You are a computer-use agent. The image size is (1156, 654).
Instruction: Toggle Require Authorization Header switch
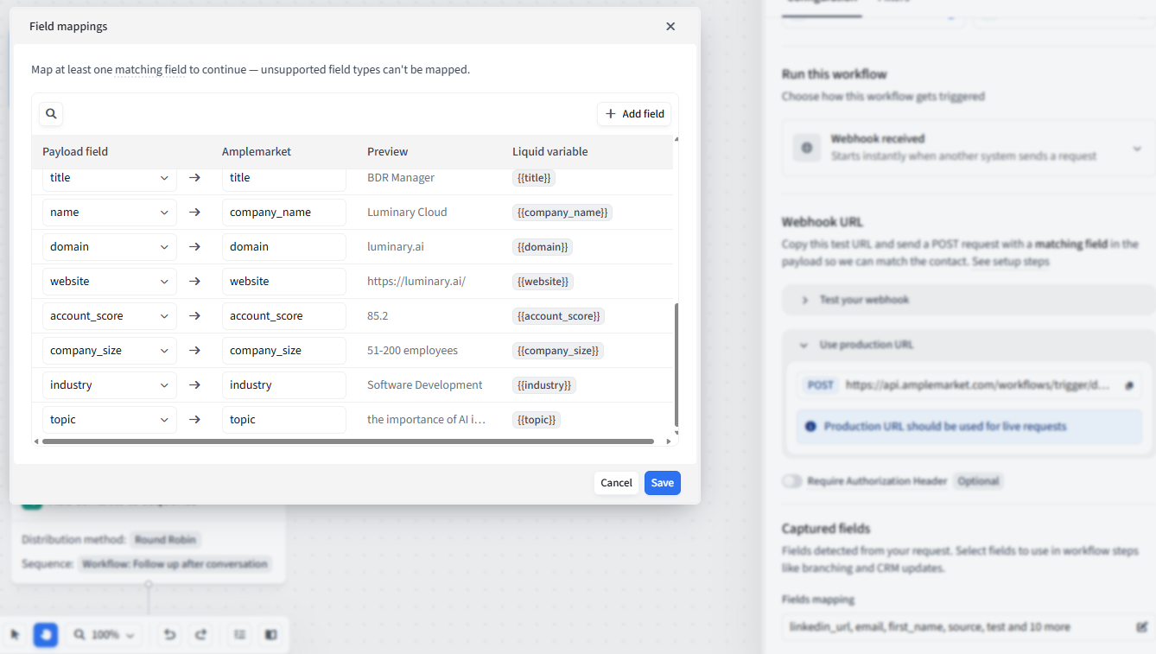[792, 481]
